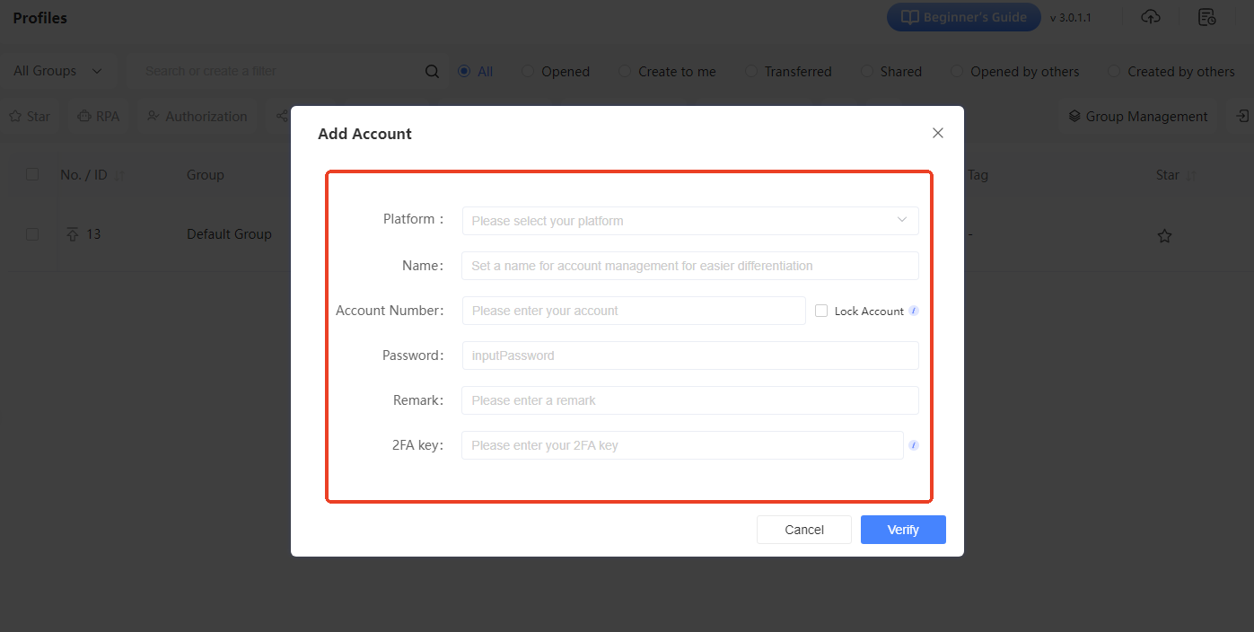
Task: Click the cloud upload icon in header
Action: click(1150, 17)
